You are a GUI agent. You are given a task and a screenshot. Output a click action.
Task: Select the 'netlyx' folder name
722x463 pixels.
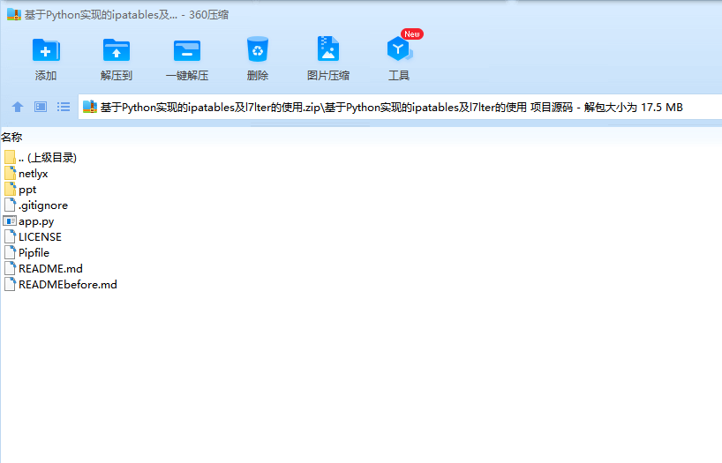(x=34, y=174)
